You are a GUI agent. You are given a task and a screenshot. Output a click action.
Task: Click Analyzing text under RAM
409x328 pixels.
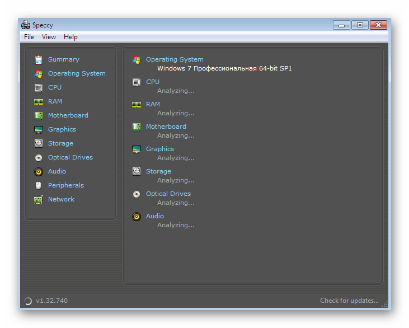click(x=176, y=114)
